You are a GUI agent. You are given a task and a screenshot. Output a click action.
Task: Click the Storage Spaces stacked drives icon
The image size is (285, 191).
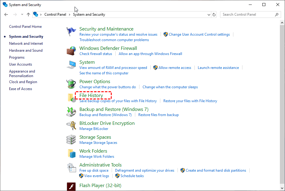[x=71, y=140]
